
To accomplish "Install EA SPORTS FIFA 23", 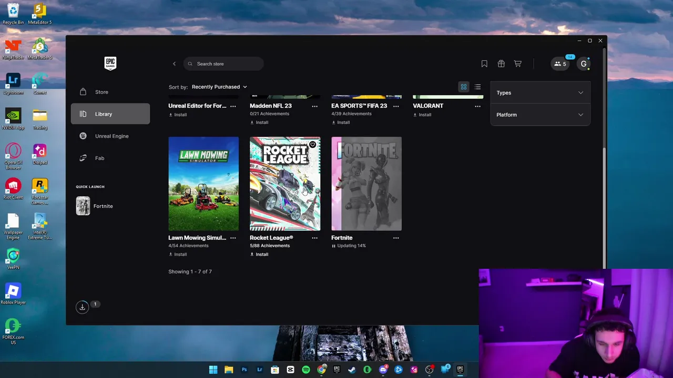I will click(341, 122).
